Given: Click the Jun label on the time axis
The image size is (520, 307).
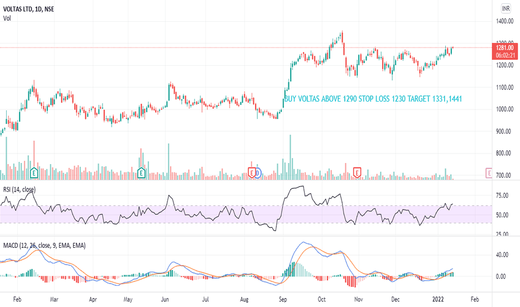Looking at the screenshot, I should point(165,299).
